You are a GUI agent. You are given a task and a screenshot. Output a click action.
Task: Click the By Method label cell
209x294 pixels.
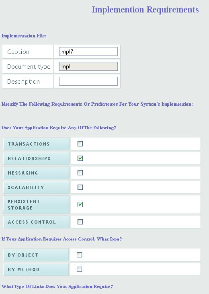click(x=36, y=269)
